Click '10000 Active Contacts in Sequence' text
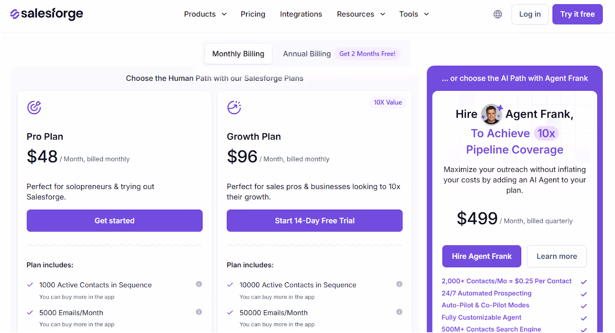The width and height of the screenshot is (615, 333). click(x=298, y=285)
